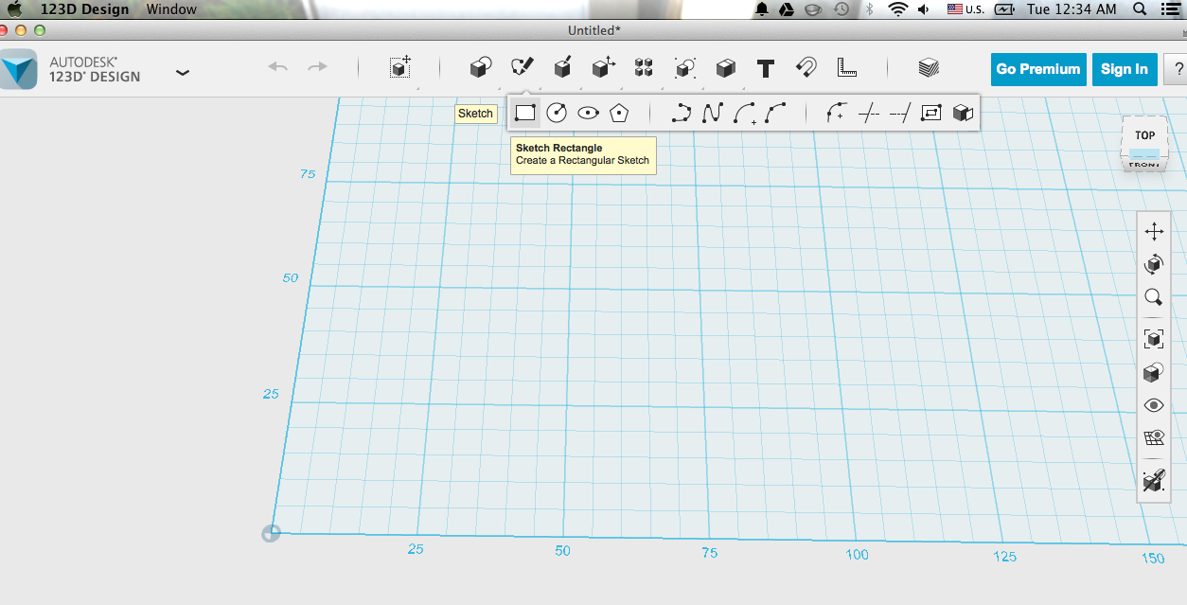Open the Window menu
Viewport: 1187px width, 605px height.
coord(172,9)
